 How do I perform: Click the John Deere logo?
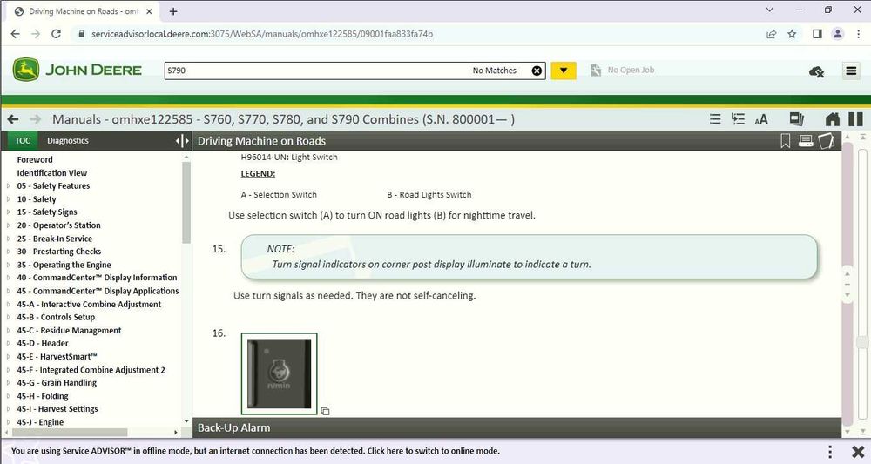[78, 70]
